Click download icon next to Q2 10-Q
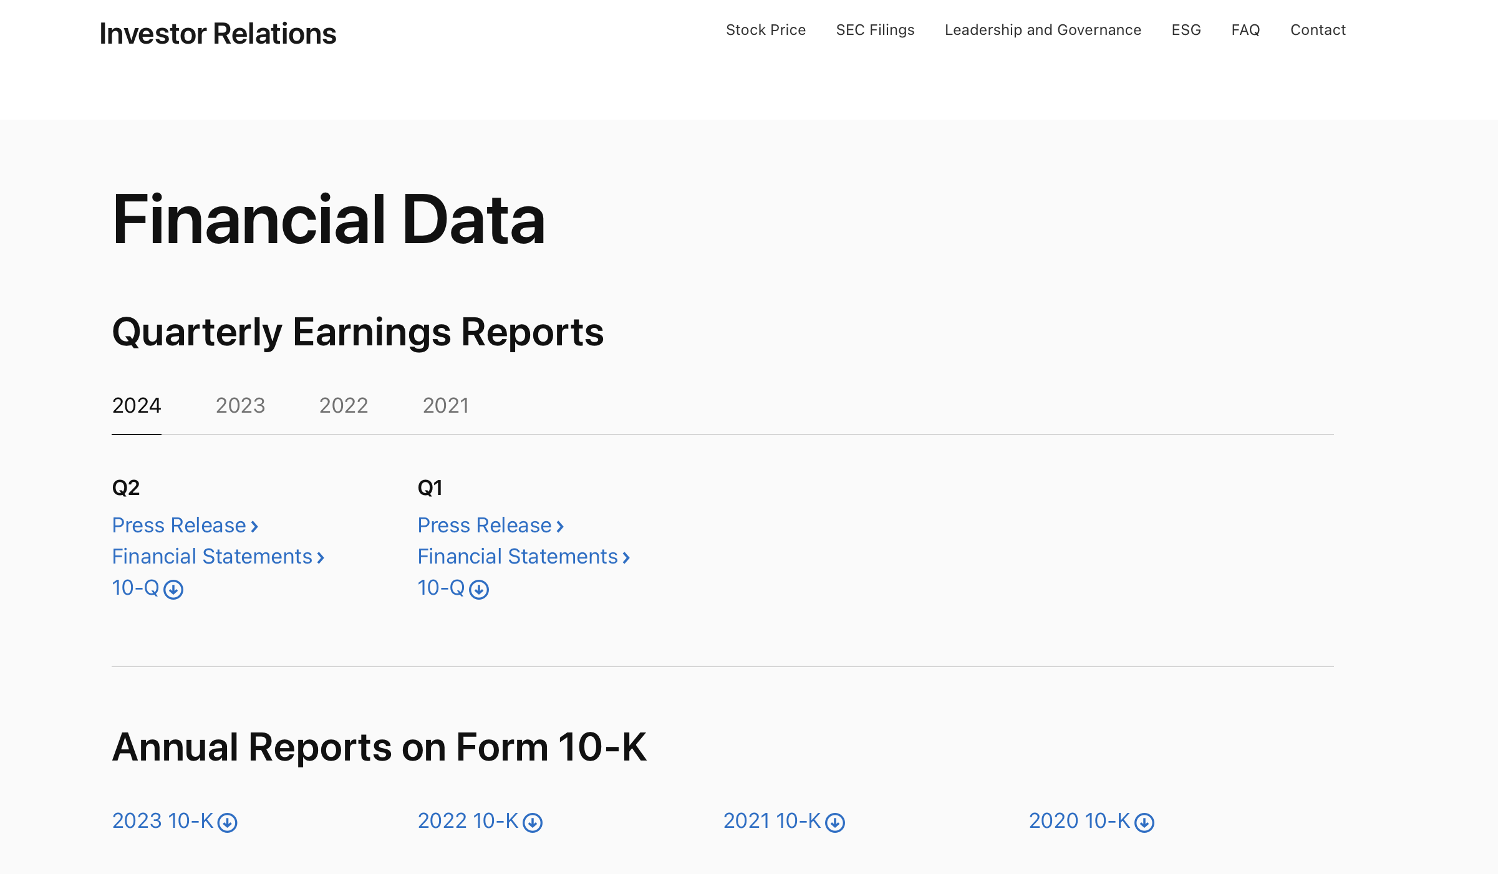1498x874 pixels. click(173, 590)
